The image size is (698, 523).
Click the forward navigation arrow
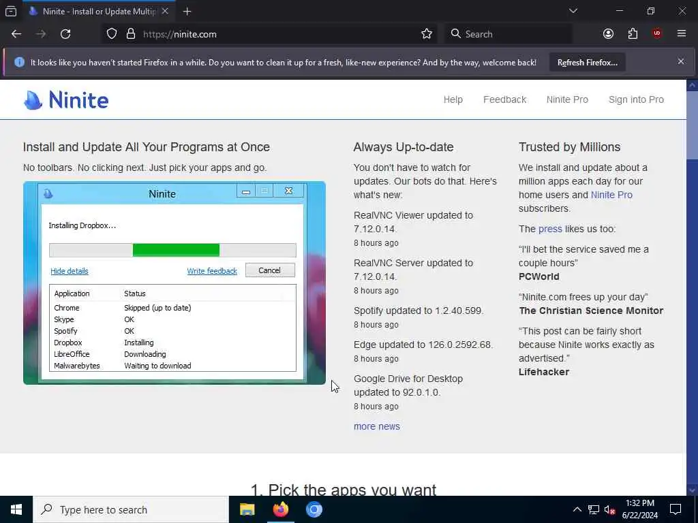(41, 34)
